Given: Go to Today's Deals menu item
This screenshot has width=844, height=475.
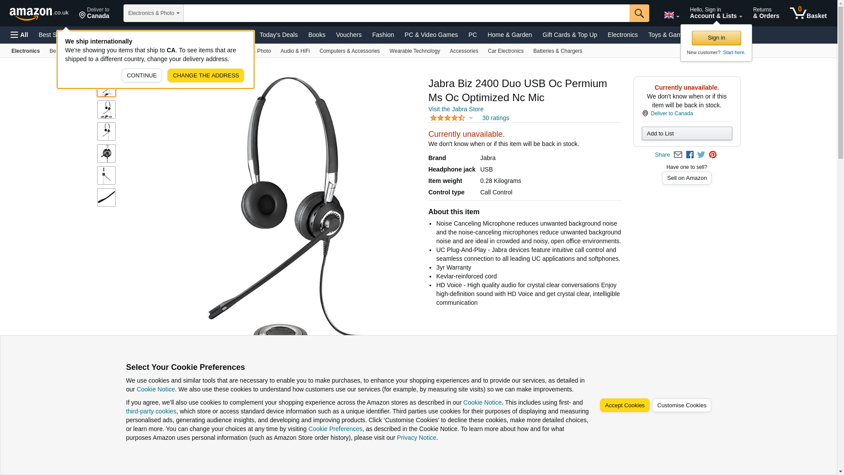Looking at the screenshot, I should 278,35.
